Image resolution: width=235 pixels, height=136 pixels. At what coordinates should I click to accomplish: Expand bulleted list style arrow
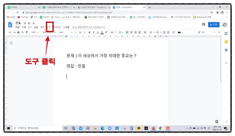point(161,33)
